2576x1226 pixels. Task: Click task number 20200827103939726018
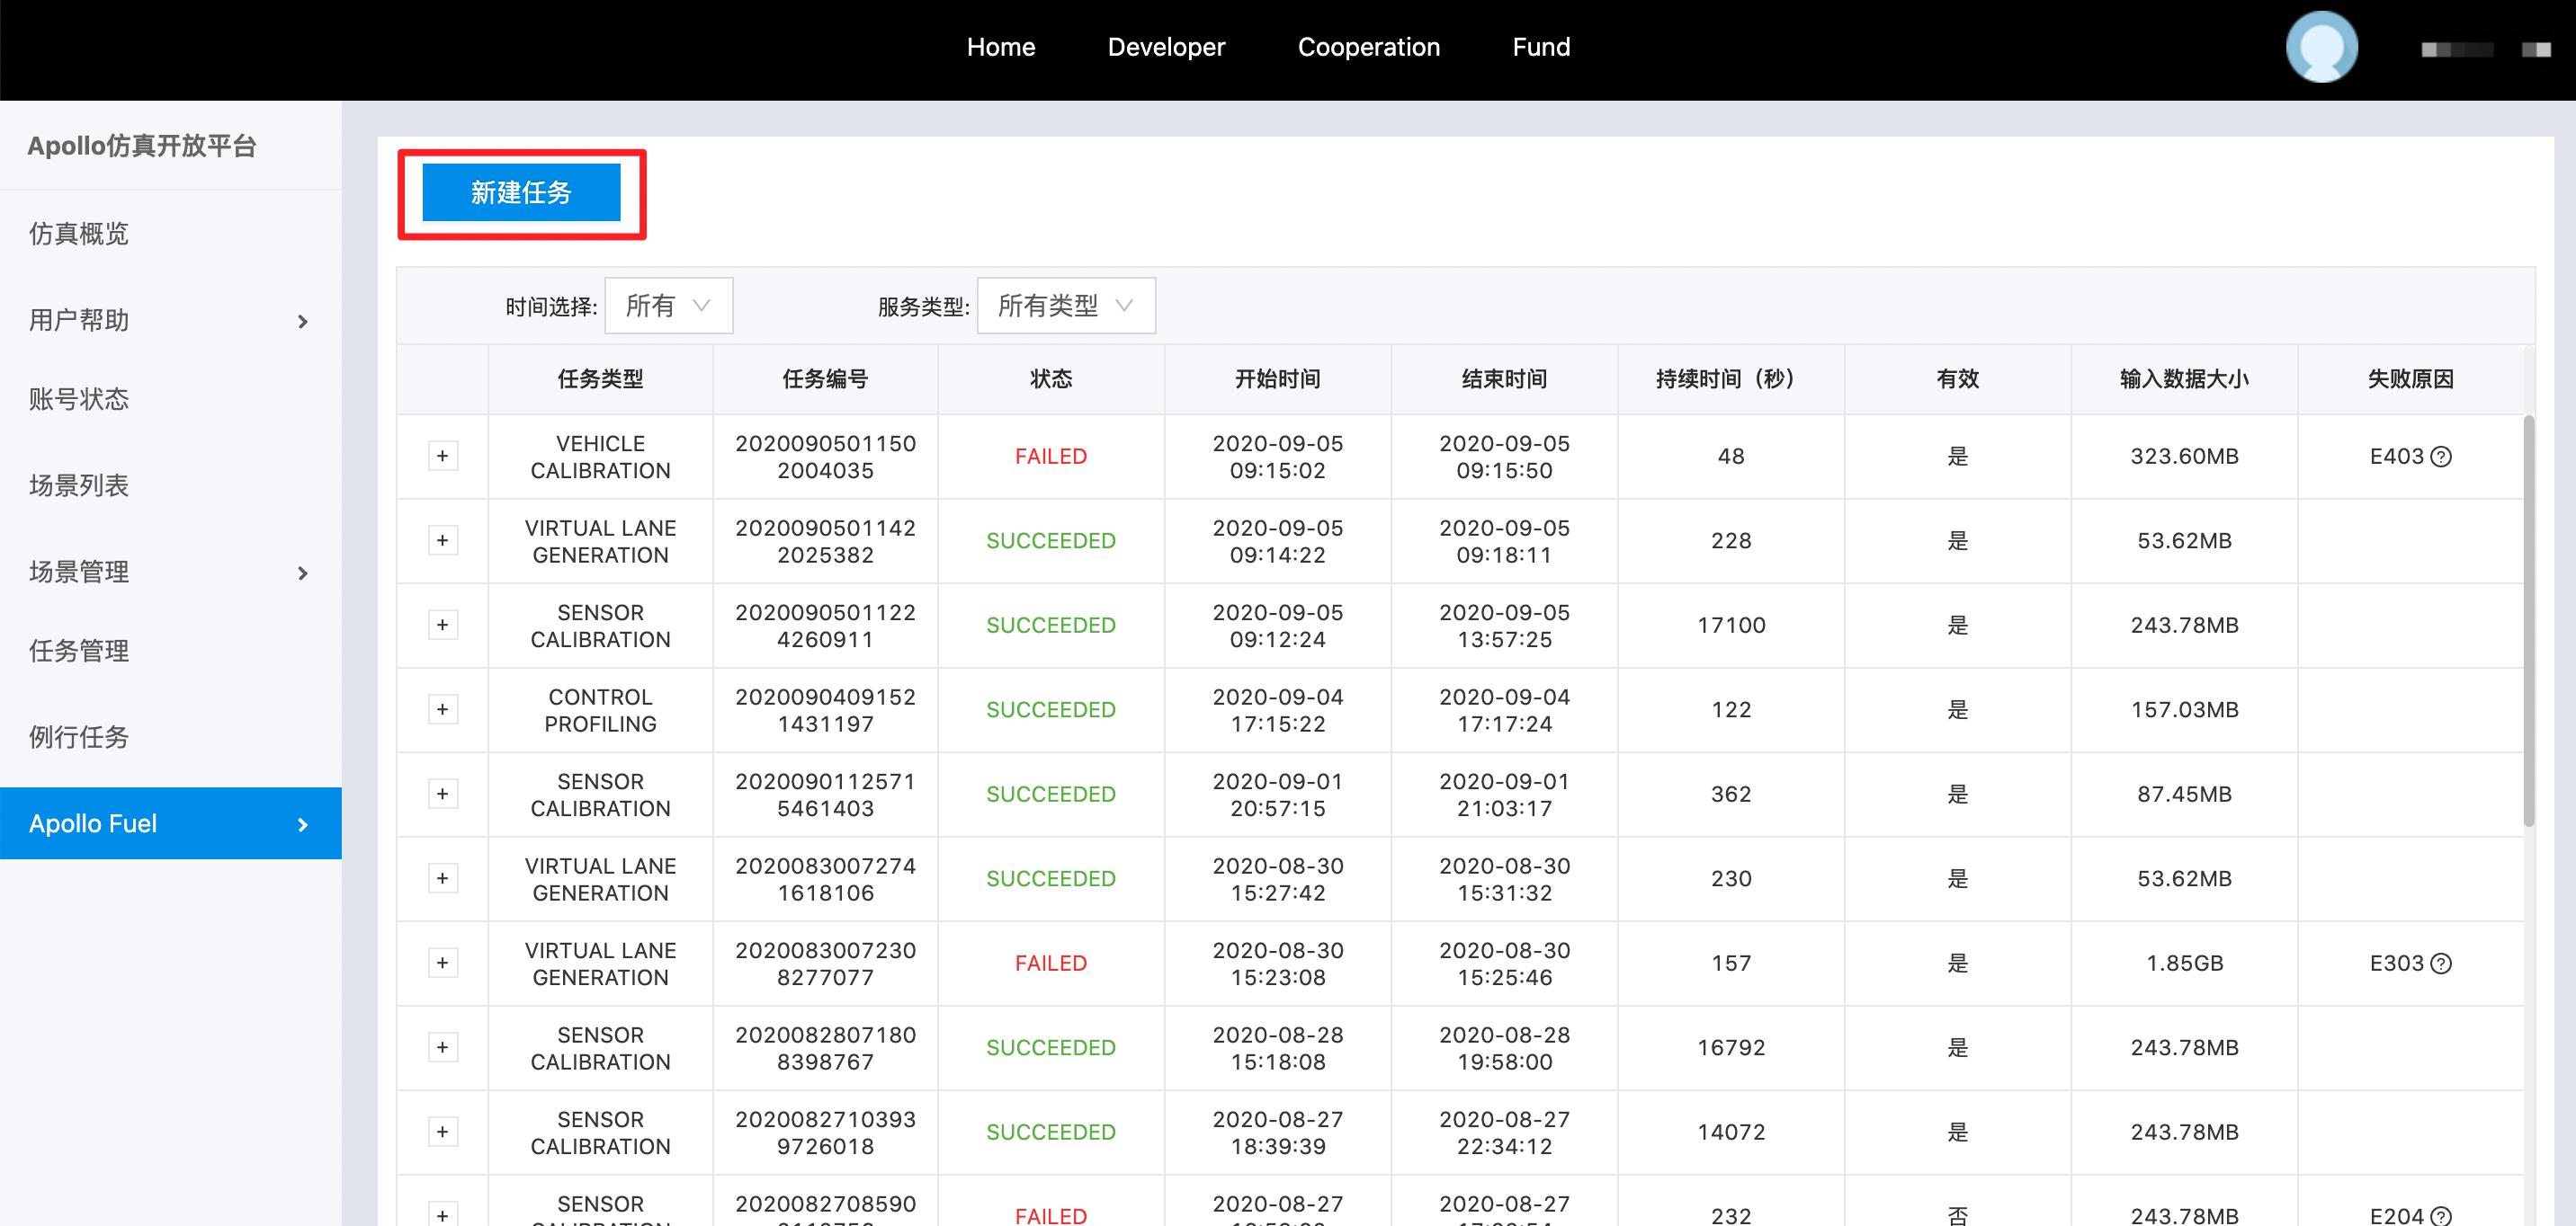pos(825,1133)
